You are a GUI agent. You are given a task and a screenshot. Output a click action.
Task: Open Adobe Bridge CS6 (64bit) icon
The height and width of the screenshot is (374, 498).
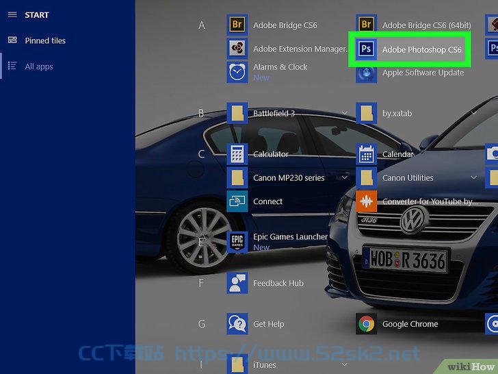[367, 25]
